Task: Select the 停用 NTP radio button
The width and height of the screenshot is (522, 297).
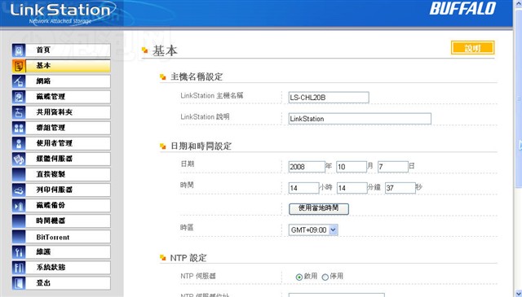Action: point(325,277)
